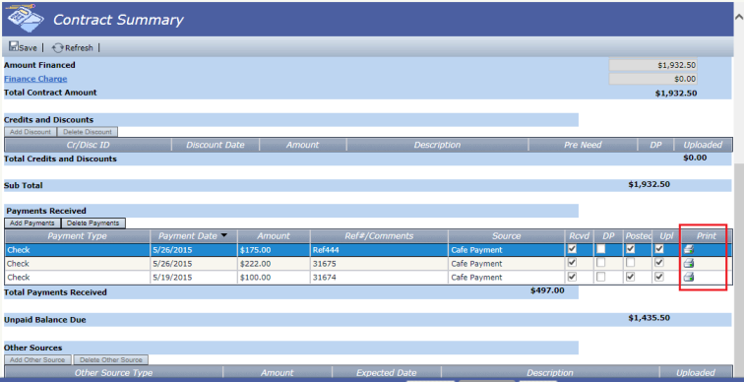Print the $222.00 check payment receipt
The image size is (744, 382).
pos(689,264)
